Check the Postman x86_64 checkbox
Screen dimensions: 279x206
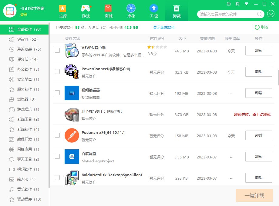click(57, 135)
